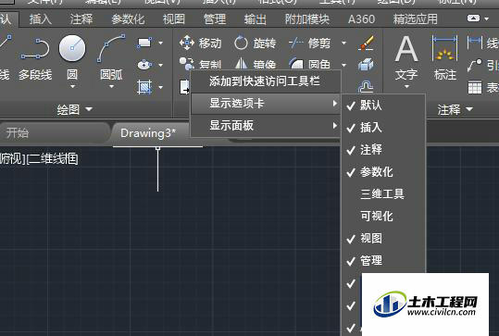Switch to the 附加模块 ribbon tab
Viewport: 499px width, 336px height.
click(x=306, y=19)
